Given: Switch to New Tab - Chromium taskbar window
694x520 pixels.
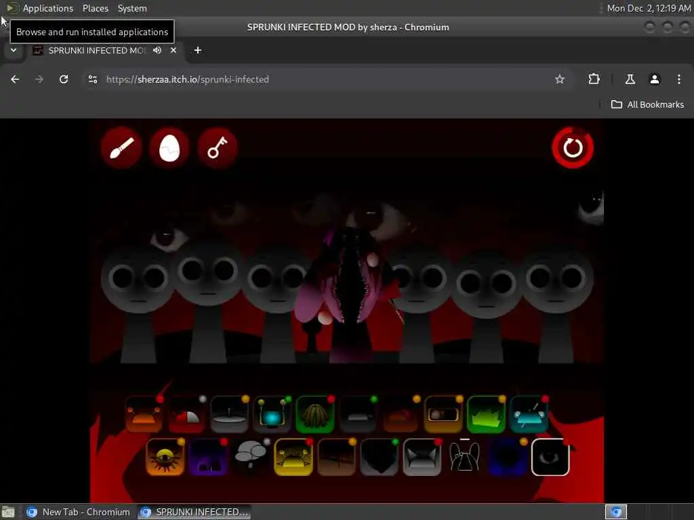Looking at the screenshot, I should tap(78, 512).
